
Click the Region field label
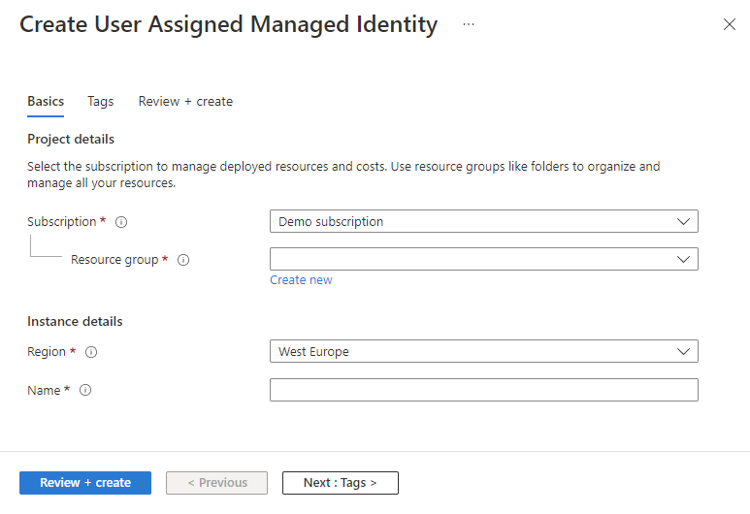click(47, 352)
